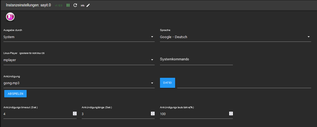317x127 pixels.
Task: Click the pink sayit adapter logo
Action: tap(10, 17)
